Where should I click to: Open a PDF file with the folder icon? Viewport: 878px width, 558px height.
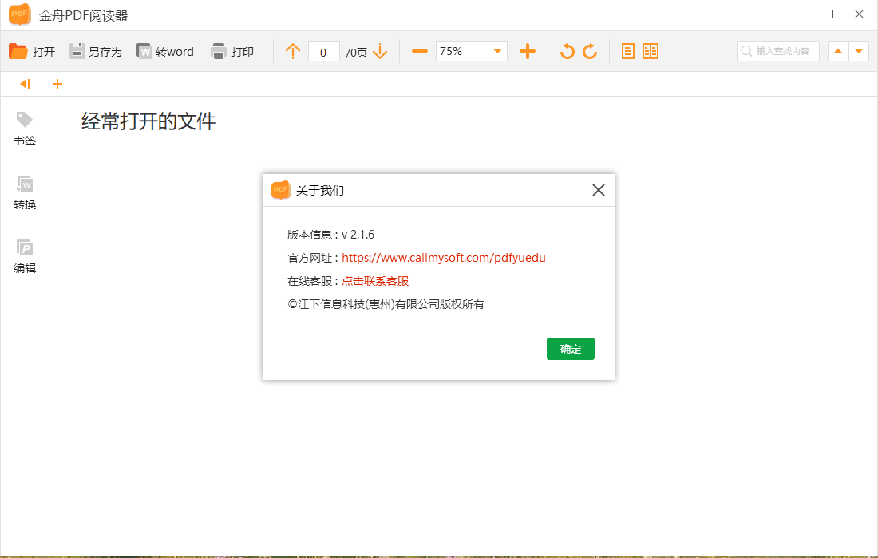18,52
